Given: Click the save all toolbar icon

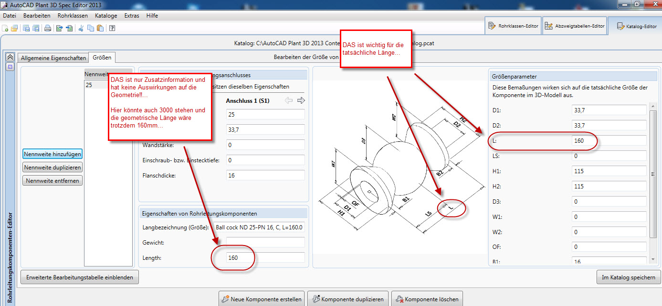Looking at the screenshot, I should tap(36, 28).
